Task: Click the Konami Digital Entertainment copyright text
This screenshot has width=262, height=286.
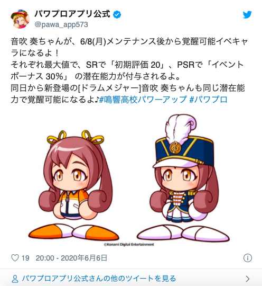Action: pyautogui.click(x=129, y=244)
